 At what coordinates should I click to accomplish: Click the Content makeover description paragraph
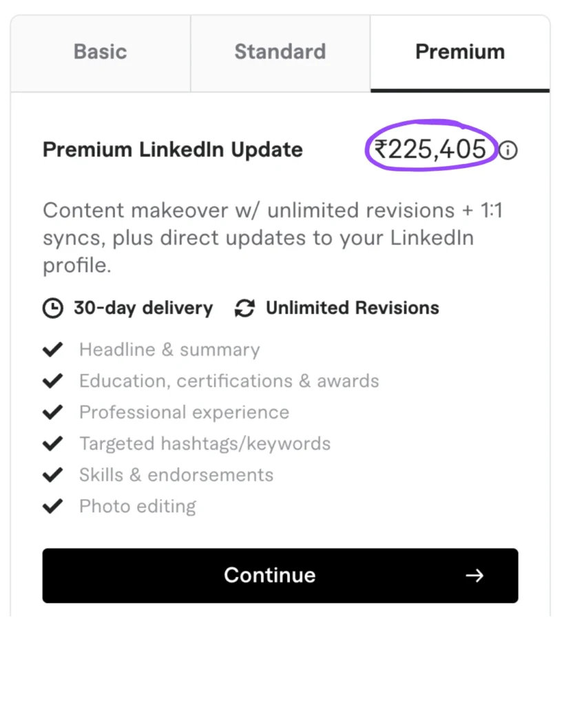point(273,238)
